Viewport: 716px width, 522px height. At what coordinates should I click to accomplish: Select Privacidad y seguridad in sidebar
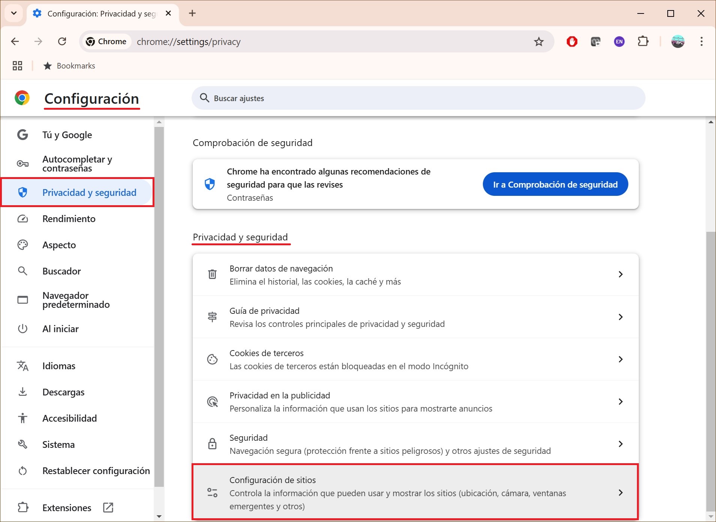click(x=77, y=192)
